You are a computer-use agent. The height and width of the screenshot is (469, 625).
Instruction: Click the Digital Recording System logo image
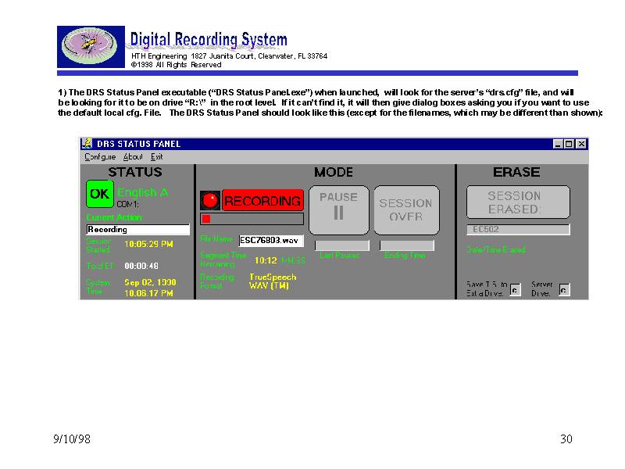coord(91,47)
